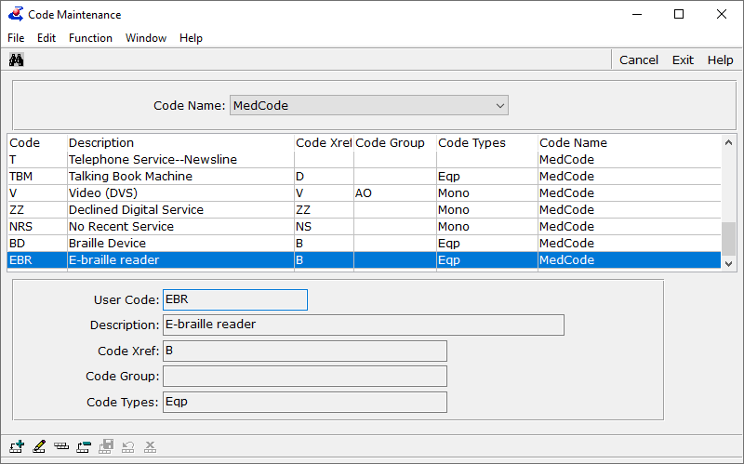Viewport: 744px width, 464px height.
Task: Click into the Description input field
Action: [363, 325]
